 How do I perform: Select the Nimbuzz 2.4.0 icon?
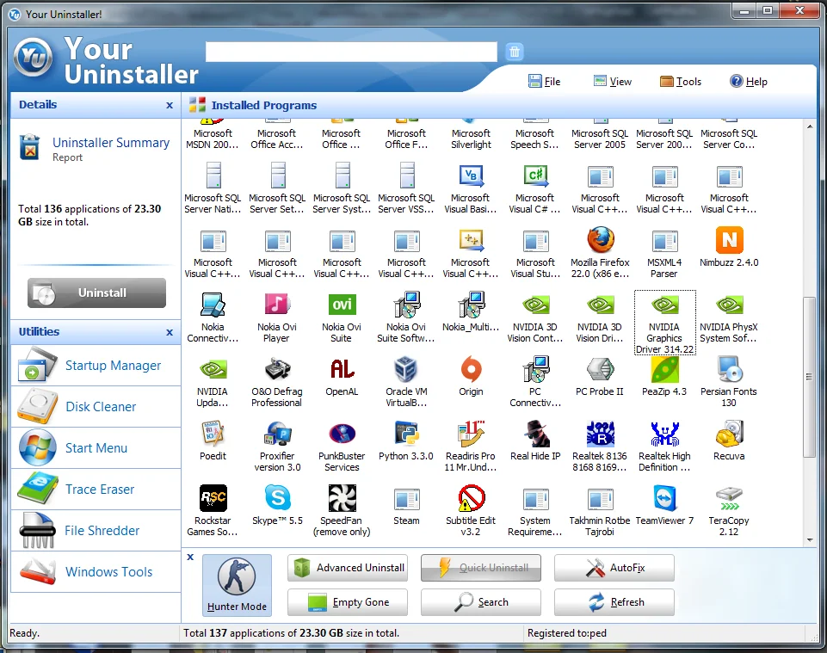[x=729, y=241]
